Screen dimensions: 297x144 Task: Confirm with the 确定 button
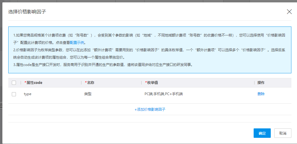click(x=262, y=133)
